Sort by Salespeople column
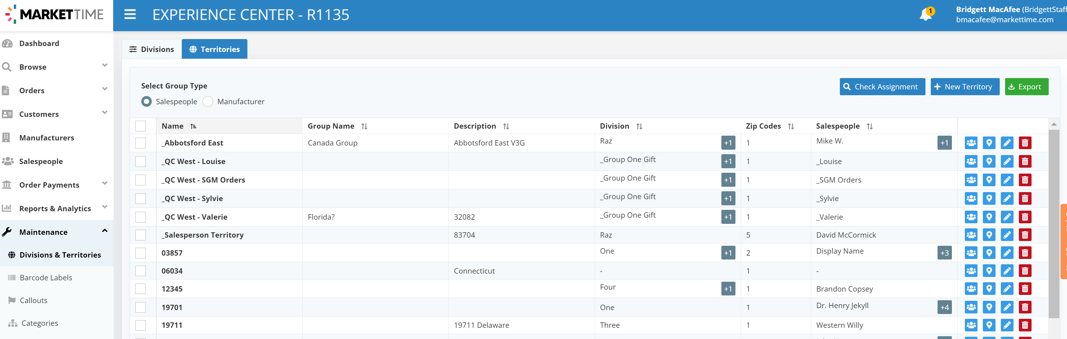The height and width of the screenshot is (339, 1067). coord(869,126)
